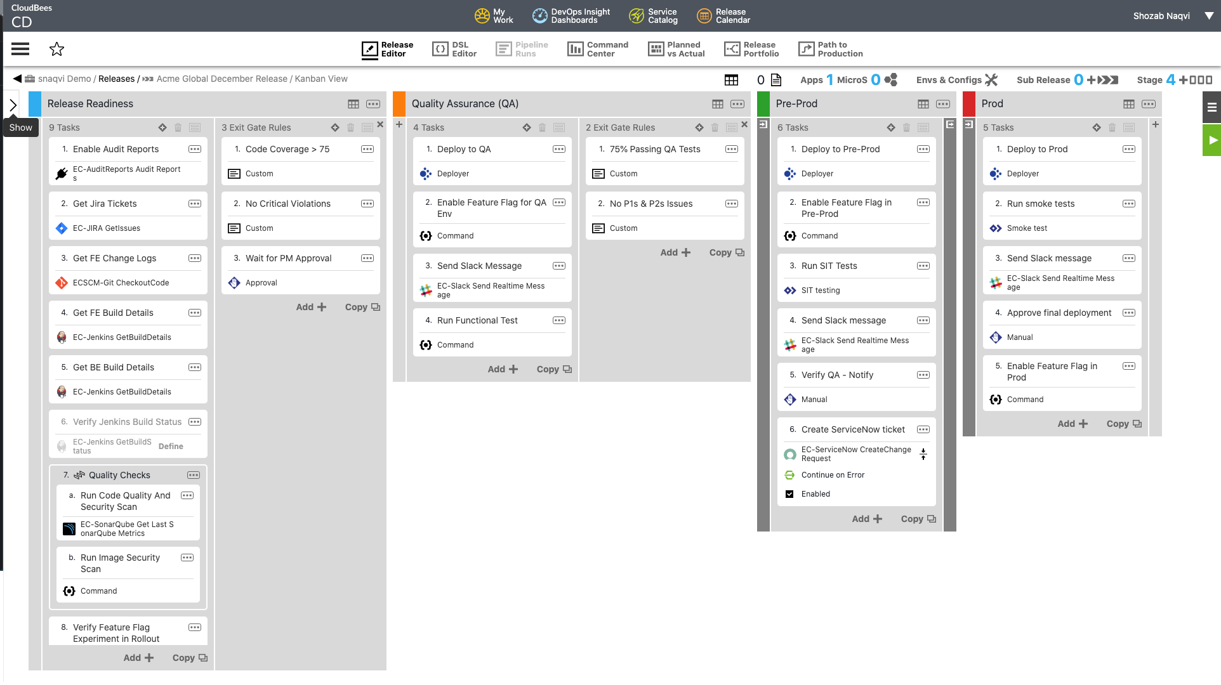This screenshot has width=1221, height=685.
Task: Add an exit gate rule to QA
Action: coord(675,252)
